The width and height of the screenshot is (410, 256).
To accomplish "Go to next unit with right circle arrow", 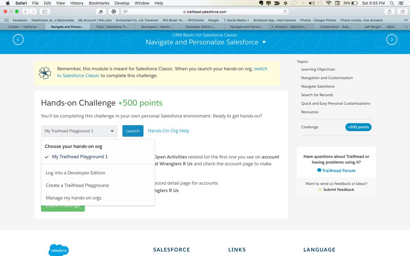I will (x=392, y=40).
